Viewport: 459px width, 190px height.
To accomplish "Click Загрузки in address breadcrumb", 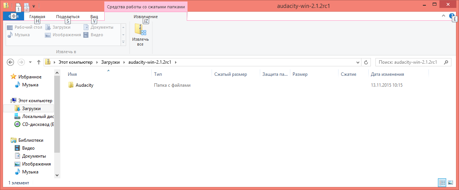I will pyautogui.click(x=110, y=62).
